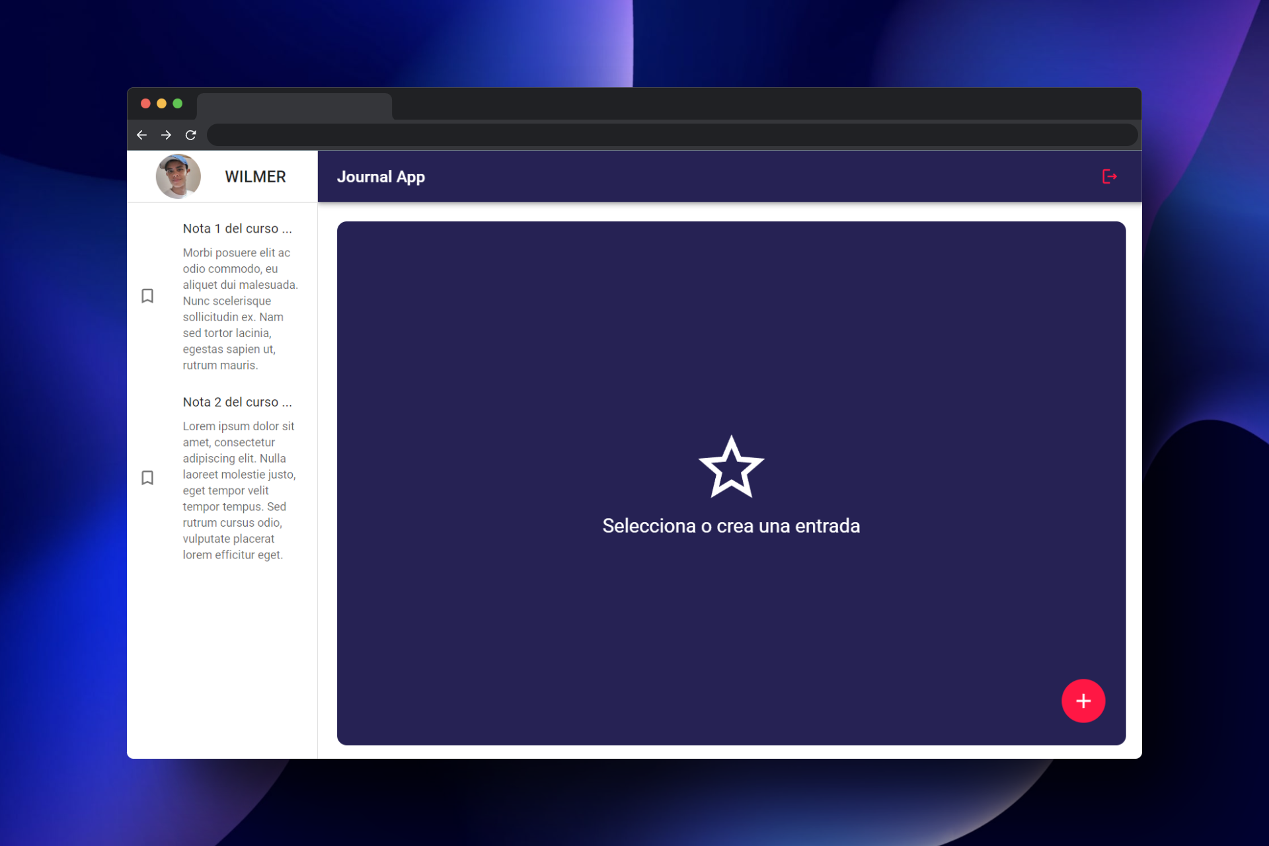Select the 'Nota 2 del curso' entry
The height and width of the screenshot is (846, 1269).
click(x=236, y=402)
